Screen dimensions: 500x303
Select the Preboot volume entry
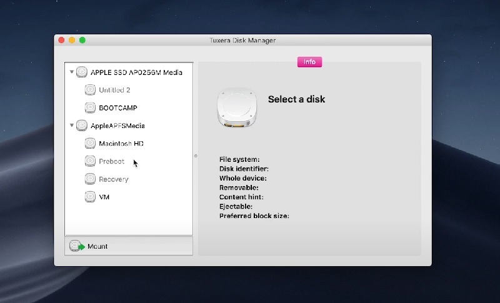point(129,161)
